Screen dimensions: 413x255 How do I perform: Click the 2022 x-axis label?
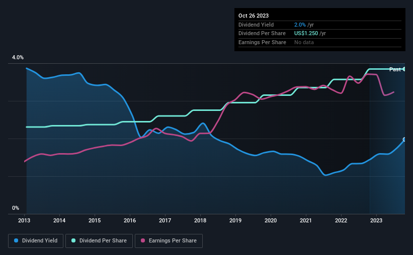point(341,220)
